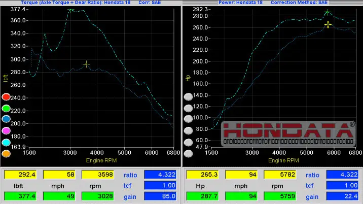The height and width of the screenshot is (204, 363).
Task: Click the yellow torque value field 292.4
Action: click(x=20, y=175)
